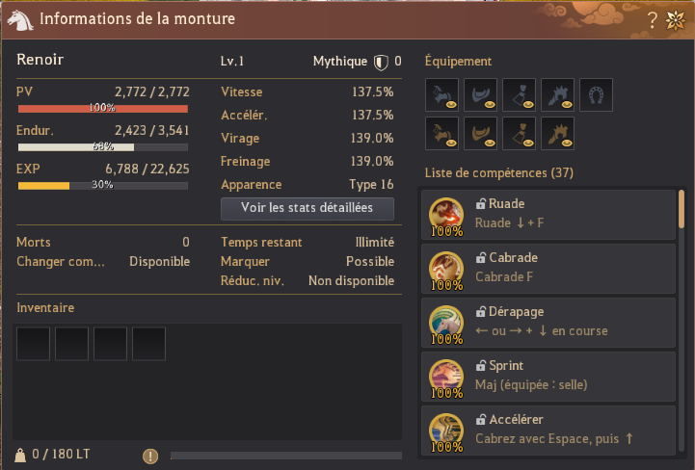The height and width of the screenshot is (470, 695).
Task: Click the EXP progress bar
Action: [103, 186]
